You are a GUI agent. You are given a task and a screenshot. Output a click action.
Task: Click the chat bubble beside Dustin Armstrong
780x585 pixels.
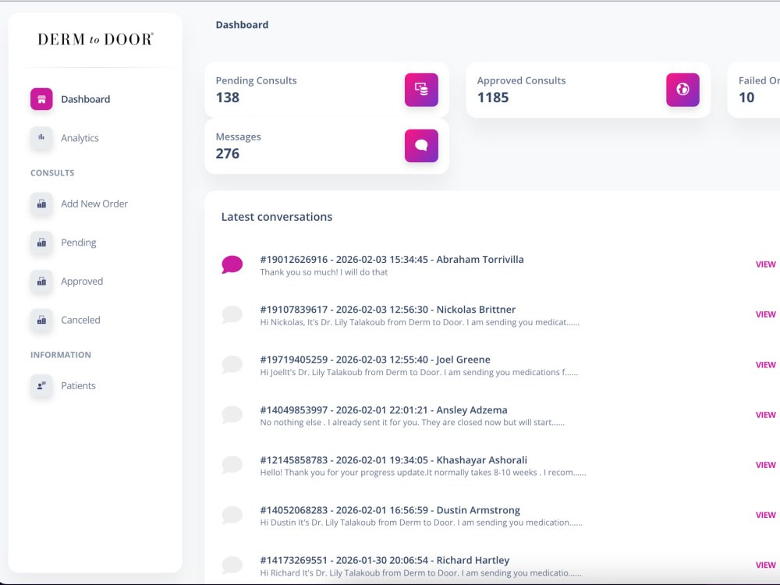[232, 515]
